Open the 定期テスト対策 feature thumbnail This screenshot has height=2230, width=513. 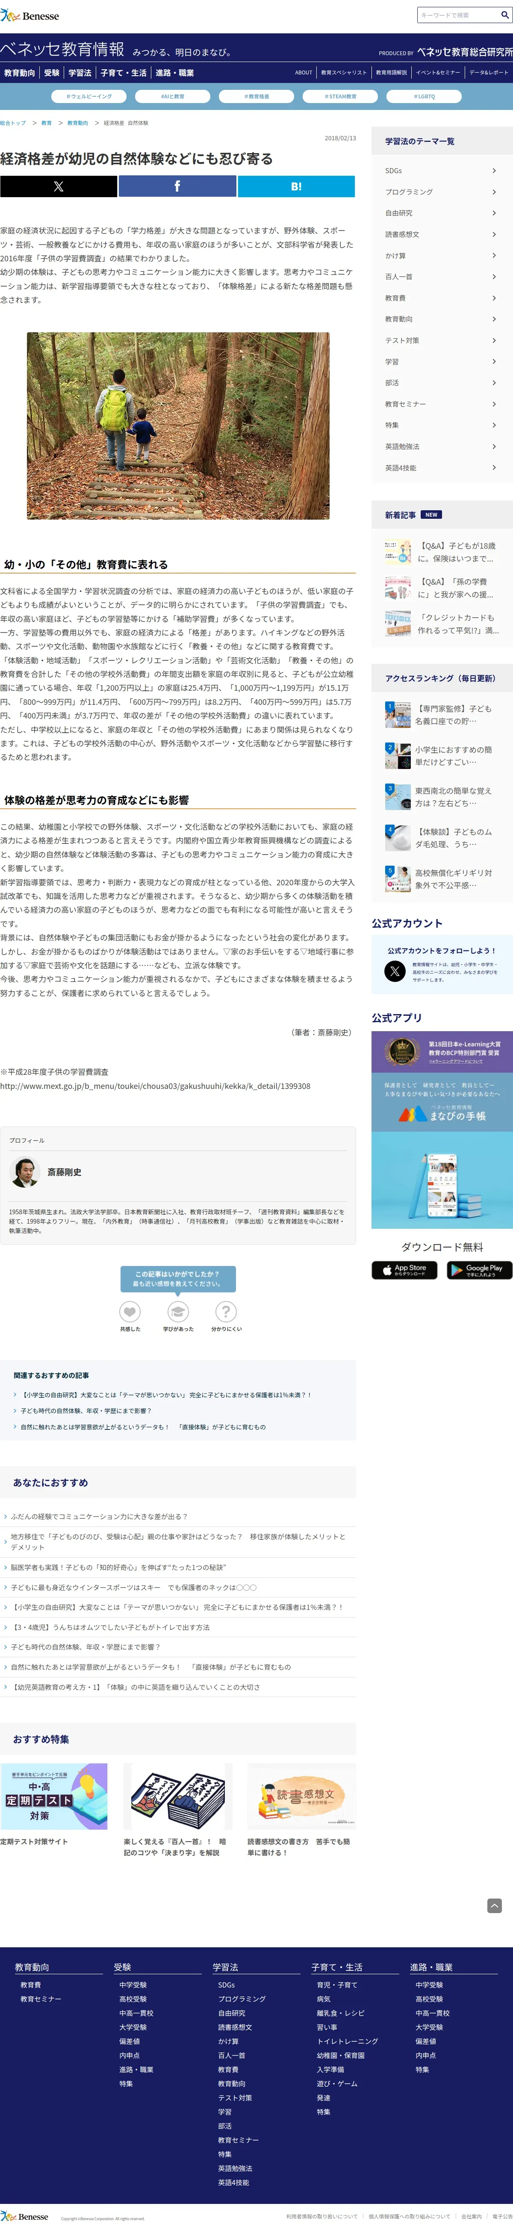coord(53,1797)
